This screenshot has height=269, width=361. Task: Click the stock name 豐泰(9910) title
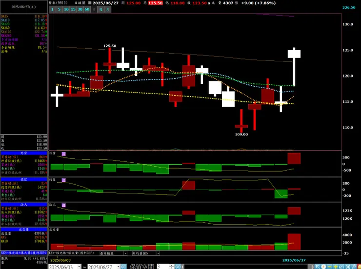point(58,3)
